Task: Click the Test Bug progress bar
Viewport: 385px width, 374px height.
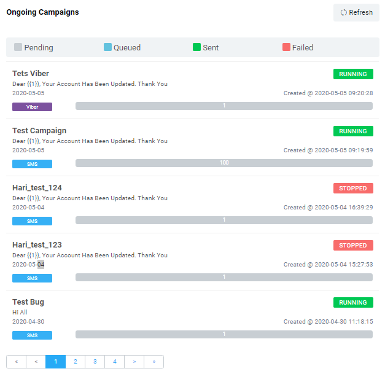Action: coord(224,335)
